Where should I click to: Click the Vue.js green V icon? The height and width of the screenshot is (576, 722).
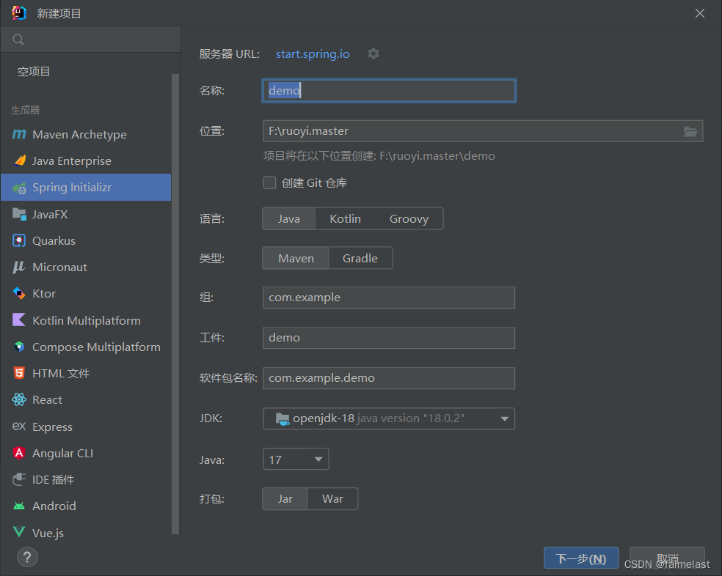19,532
